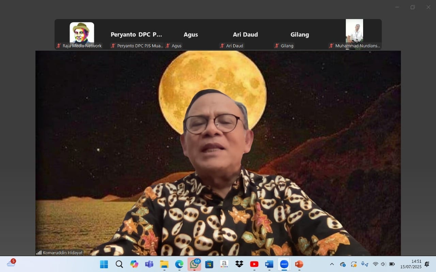Unmute Agus's microphone indicator

[168, 46]
